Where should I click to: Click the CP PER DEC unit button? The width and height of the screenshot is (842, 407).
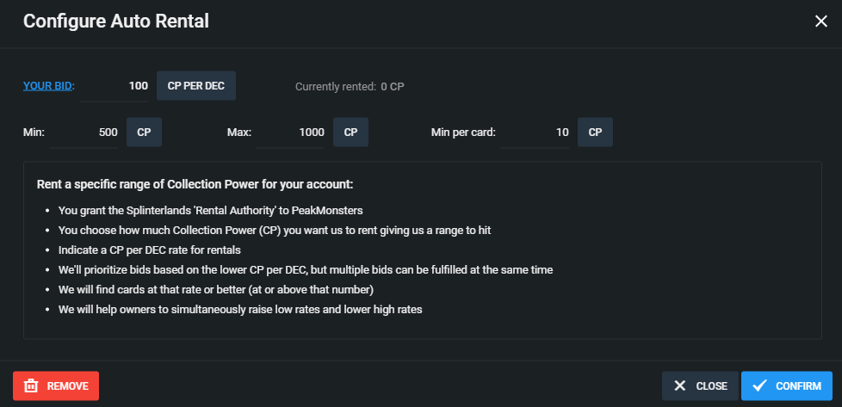[196, 86]
